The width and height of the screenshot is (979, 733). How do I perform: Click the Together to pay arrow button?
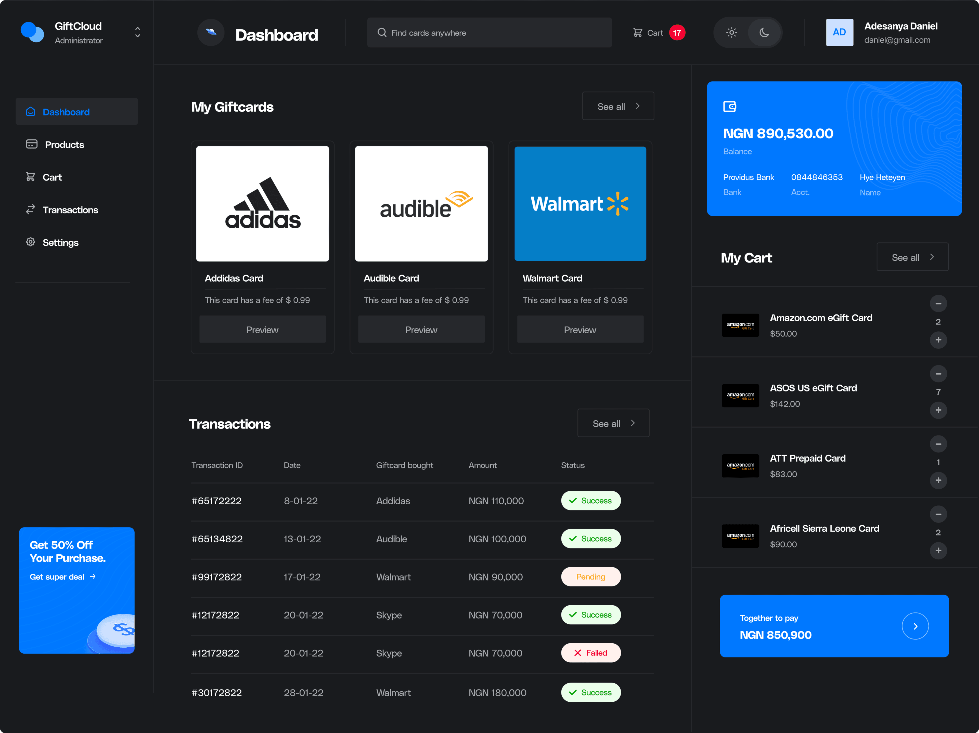(x=915, y=626)
